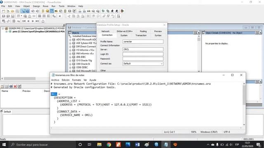Click the Task View taskbar icon
This screenshot has width=264, height=148.
(90, 144)
